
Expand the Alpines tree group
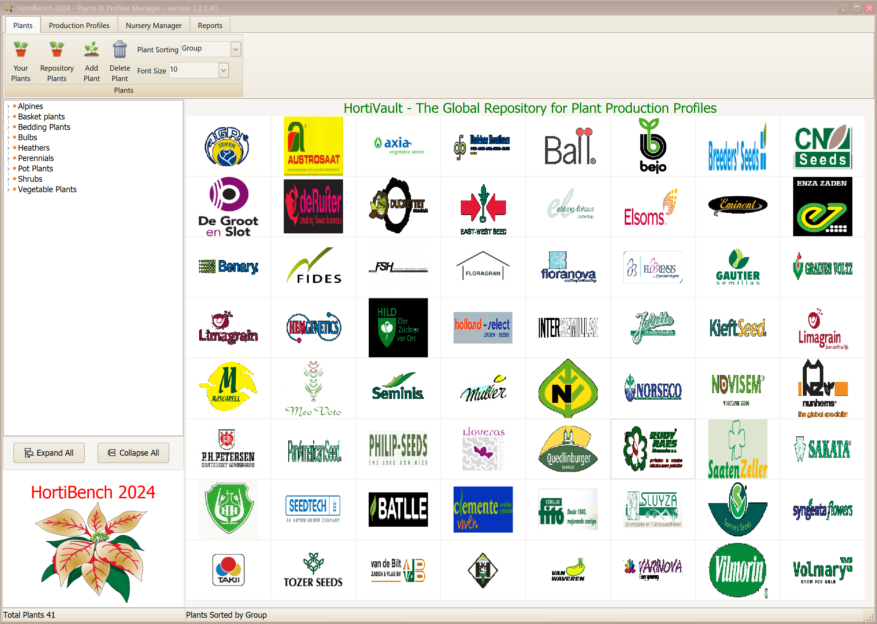pos(8,106)
